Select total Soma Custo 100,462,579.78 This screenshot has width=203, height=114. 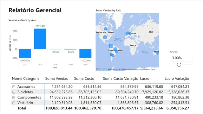[x=88, y=108]
